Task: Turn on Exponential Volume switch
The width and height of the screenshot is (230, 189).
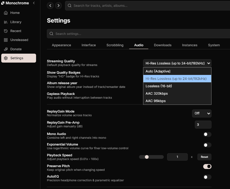Action: pyautogui.click(x=207, y=145)
